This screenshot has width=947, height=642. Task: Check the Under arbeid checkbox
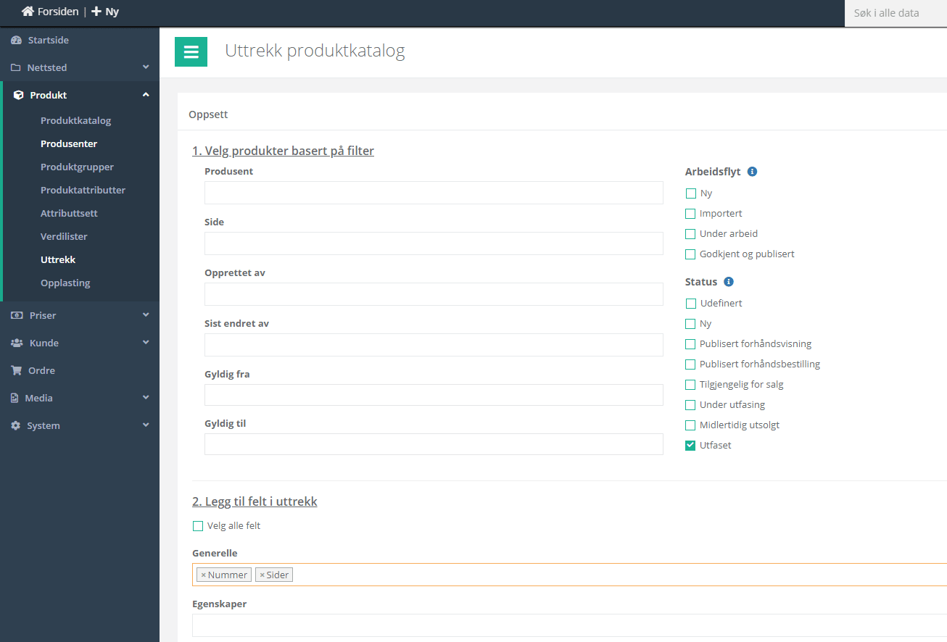click(690, 234)
